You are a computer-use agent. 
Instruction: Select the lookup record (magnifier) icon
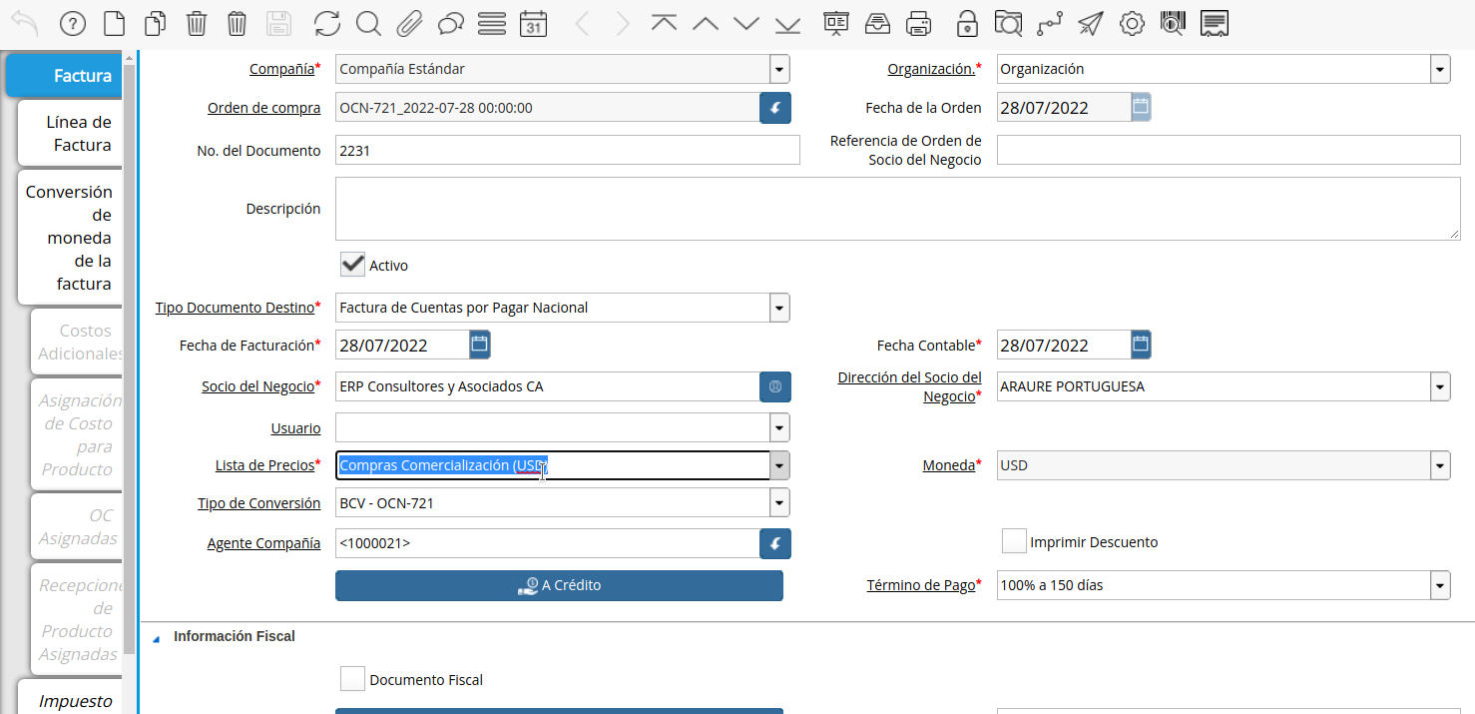tap(368, 23)
